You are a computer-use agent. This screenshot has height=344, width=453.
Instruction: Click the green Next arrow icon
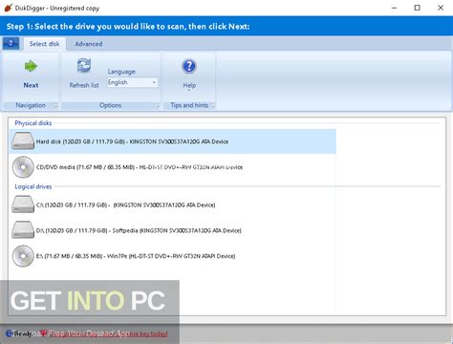tap(31, 66)
